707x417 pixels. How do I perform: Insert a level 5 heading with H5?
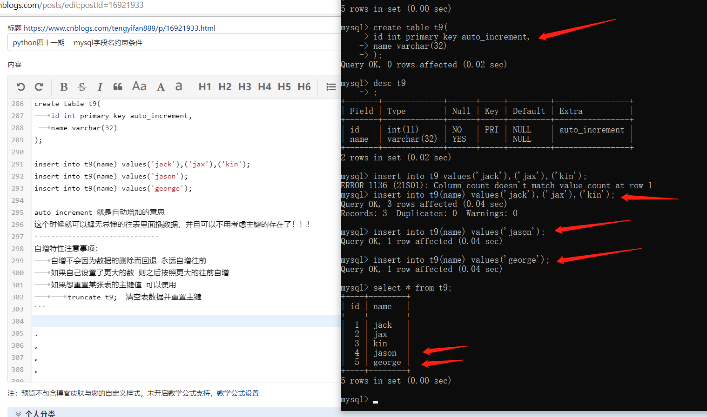point(284,87)
